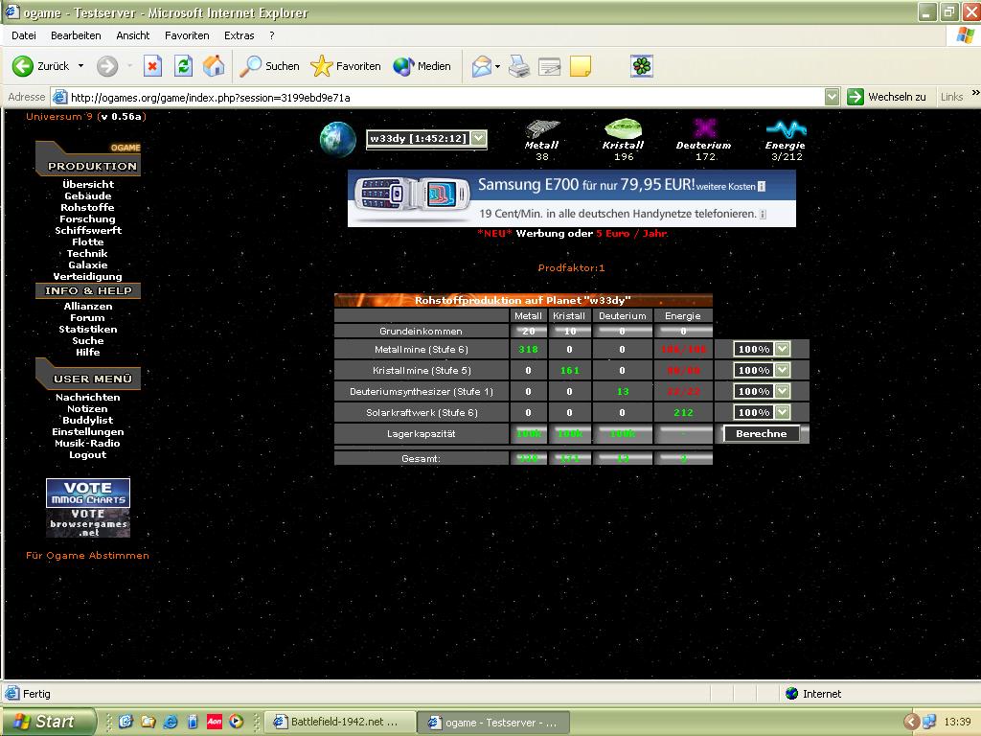View the Galaxie page

(88, 264)
